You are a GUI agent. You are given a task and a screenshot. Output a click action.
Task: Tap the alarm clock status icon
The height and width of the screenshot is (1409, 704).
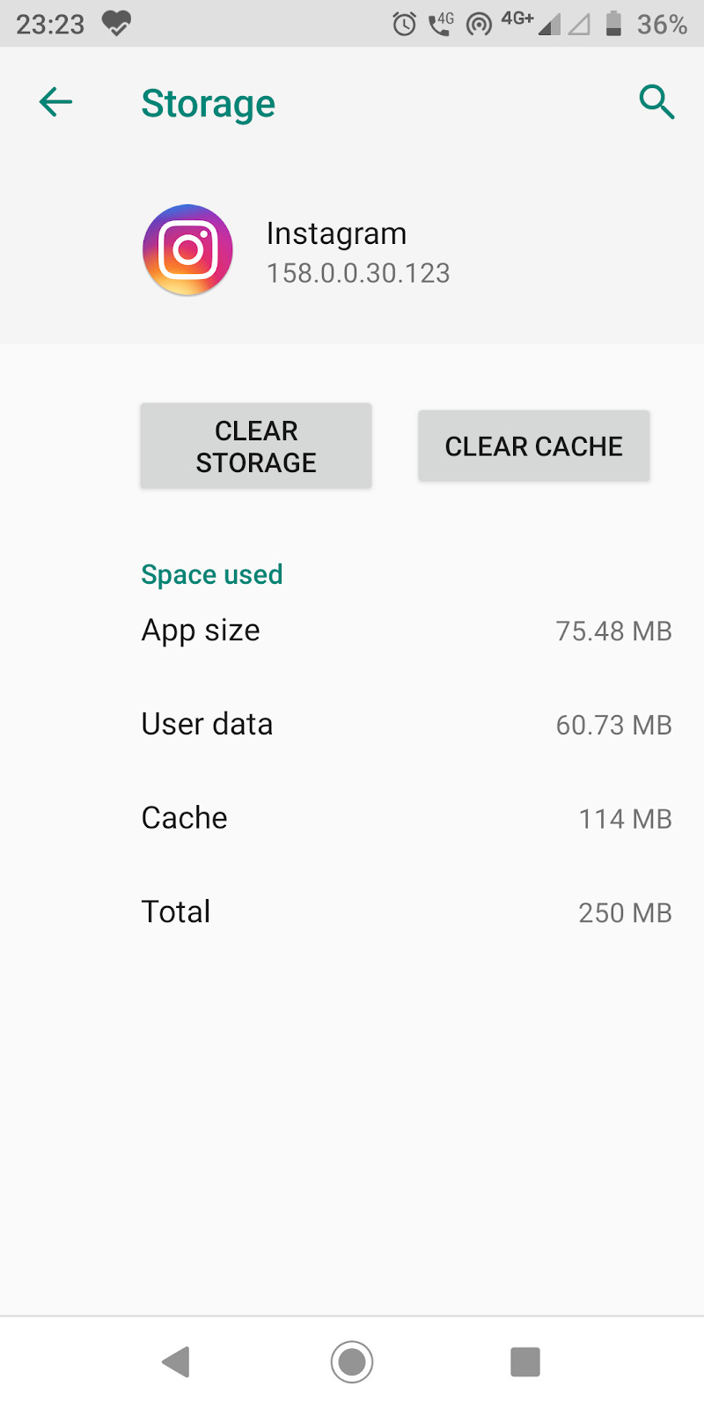(x=404, y=24)
